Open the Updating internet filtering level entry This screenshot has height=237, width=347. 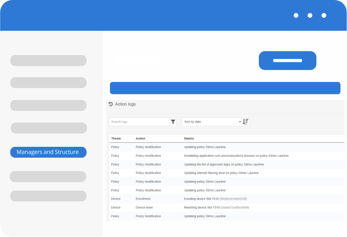pyautogui.click(x=221, y=173)
